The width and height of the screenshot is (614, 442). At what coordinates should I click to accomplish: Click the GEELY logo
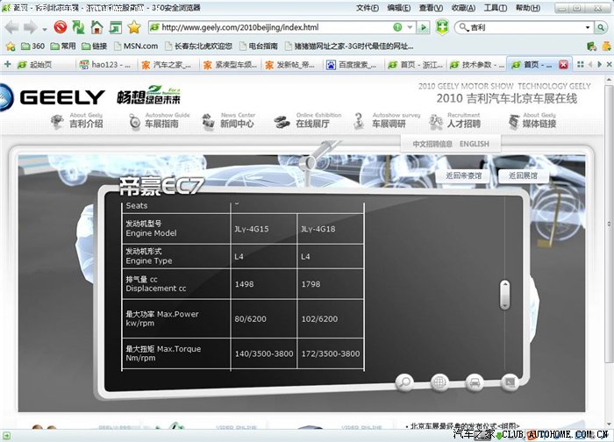(x=53, y=96)
